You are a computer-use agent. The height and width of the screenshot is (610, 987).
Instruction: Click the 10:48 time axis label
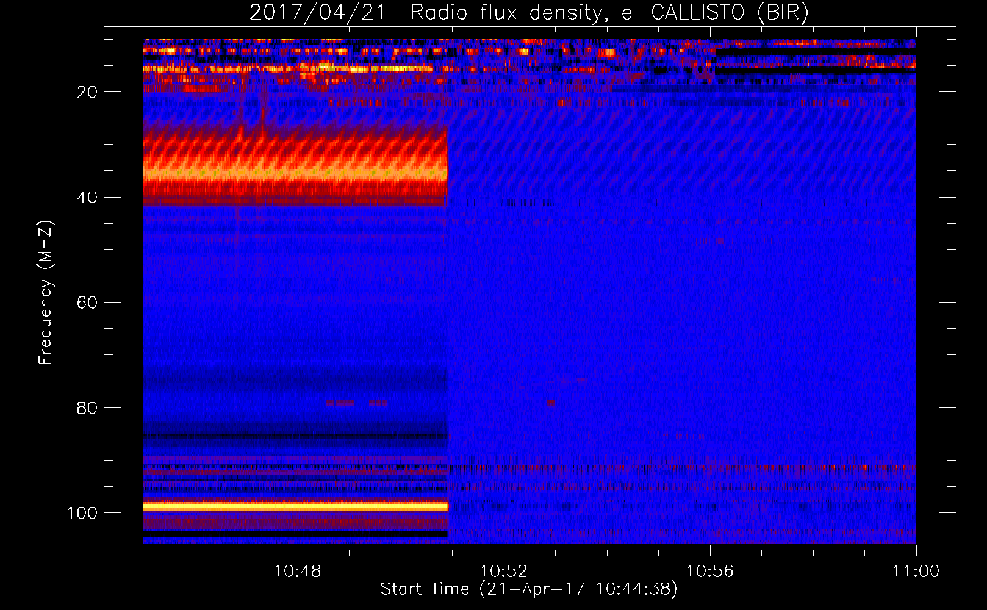click(298, 572)
